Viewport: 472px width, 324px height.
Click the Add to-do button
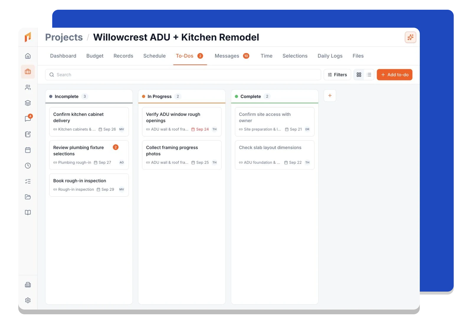click(x=394, y=75)
